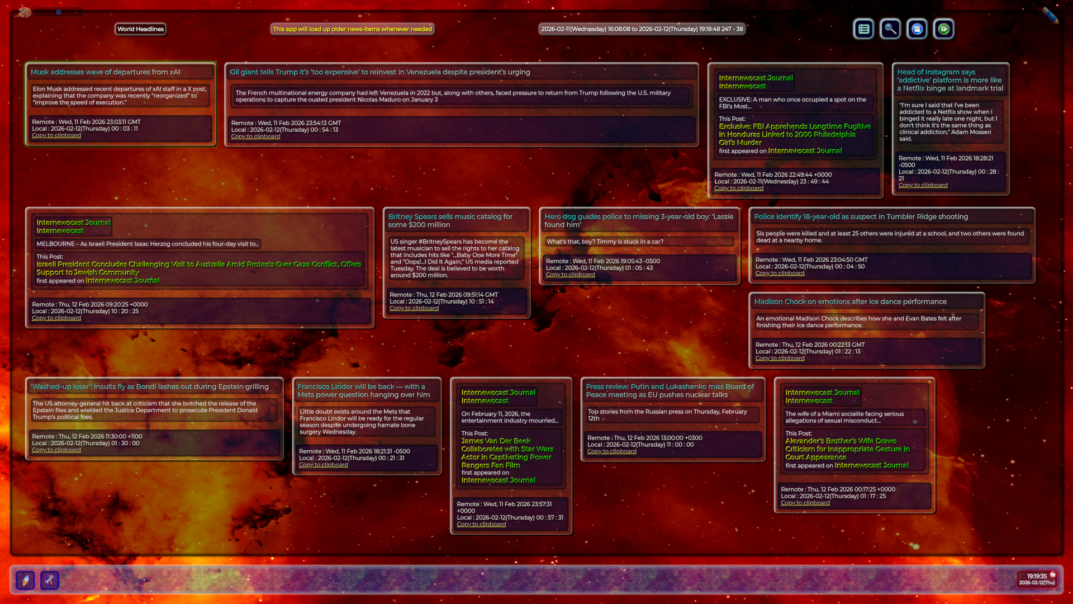Click the clock widget showing 19:19:35

[x=1037, y=579]
